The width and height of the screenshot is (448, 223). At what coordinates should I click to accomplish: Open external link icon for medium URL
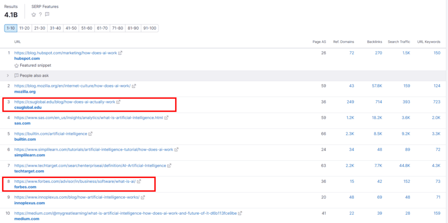(240, 213)
